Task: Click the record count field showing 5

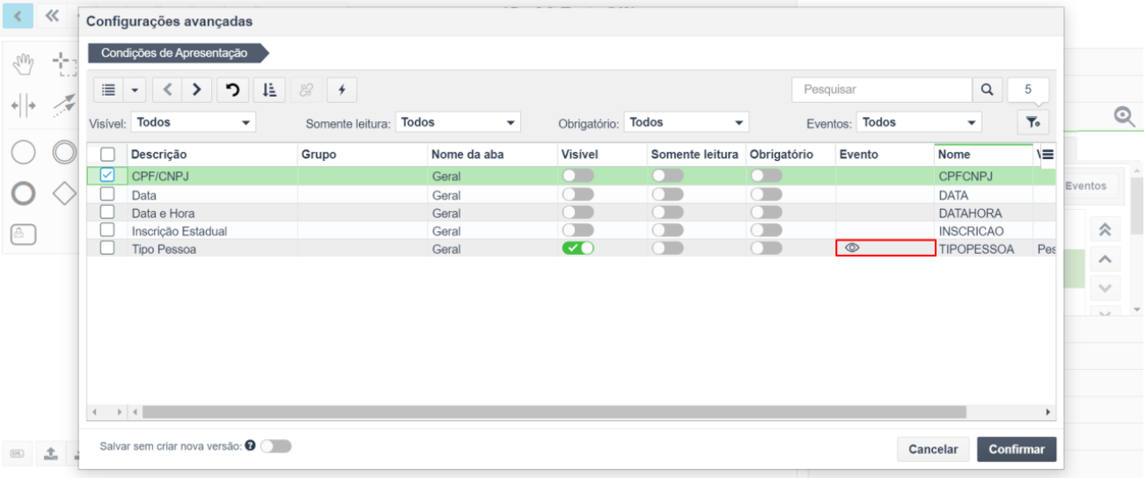Action: (1027, 89)
